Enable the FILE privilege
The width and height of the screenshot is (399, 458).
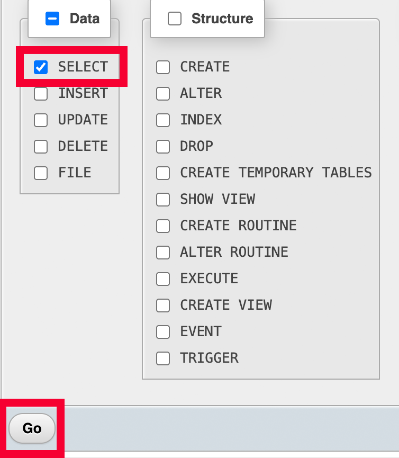[41, 173]
